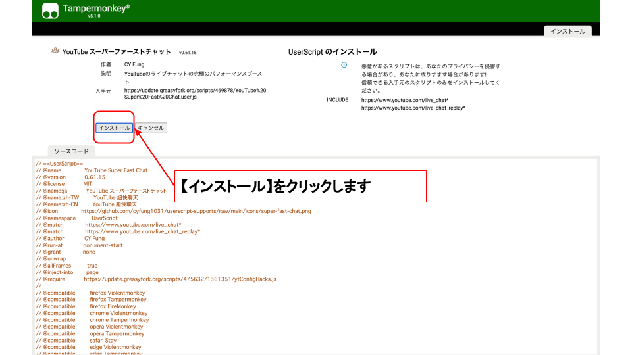The height and width of the screenshot is (355, 632).
Task: Click the script icon beside YouTube スーパーファーストチャット
Action: [x=55, y=51]
